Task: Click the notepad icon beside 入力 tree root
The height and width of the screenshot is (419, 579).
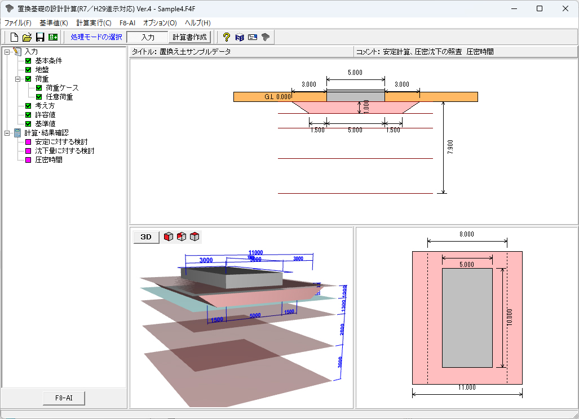Action: [x=17, y=51]
